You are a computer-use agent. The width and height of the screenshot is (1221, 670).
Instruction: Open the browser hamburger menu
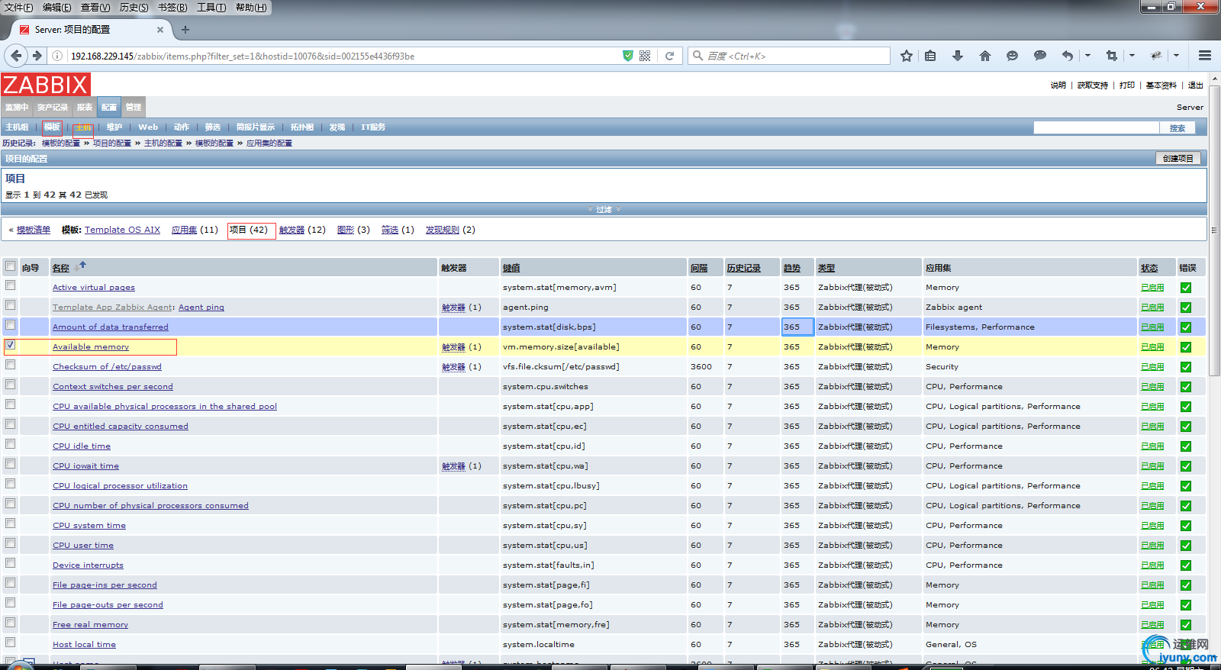[1205, 56]
